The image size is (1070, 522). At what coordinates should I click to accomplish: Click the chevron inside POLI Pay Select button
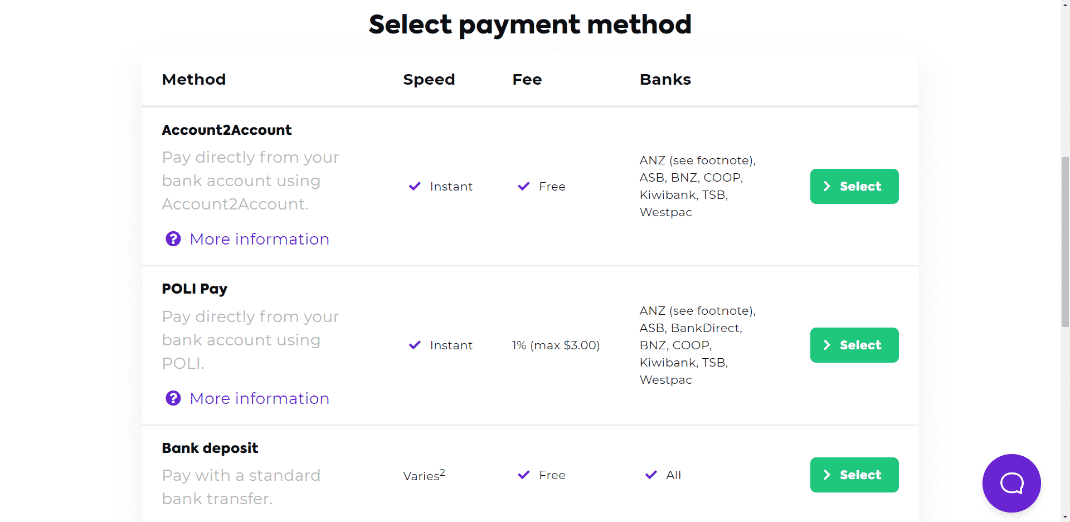[827, 345]
